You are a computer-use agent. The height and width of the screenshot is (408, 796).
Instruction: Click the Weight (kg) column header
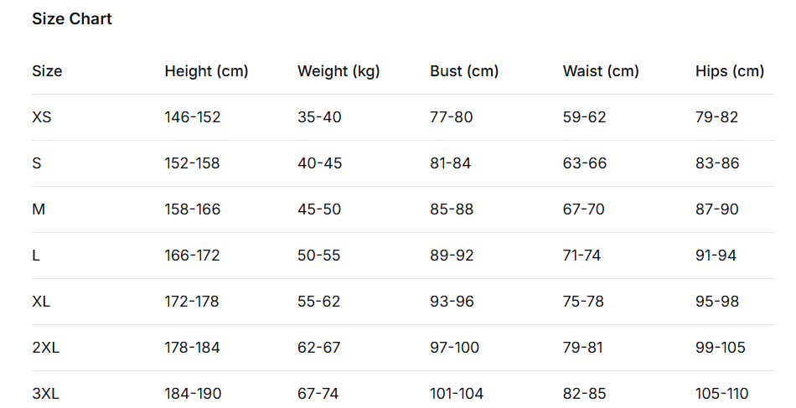tap(339, 71)
